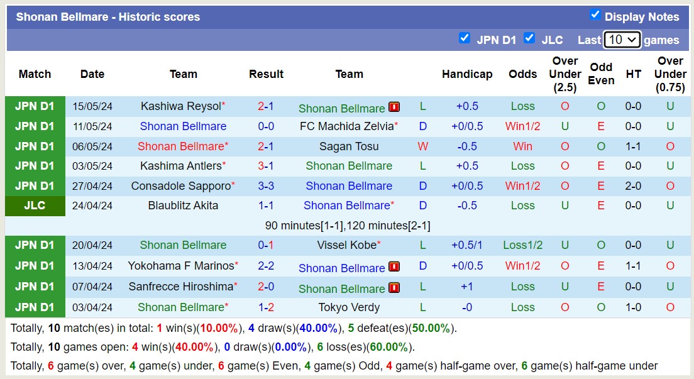Open the Last games count dropdown
694x379 pixels.
pos(622,40)
